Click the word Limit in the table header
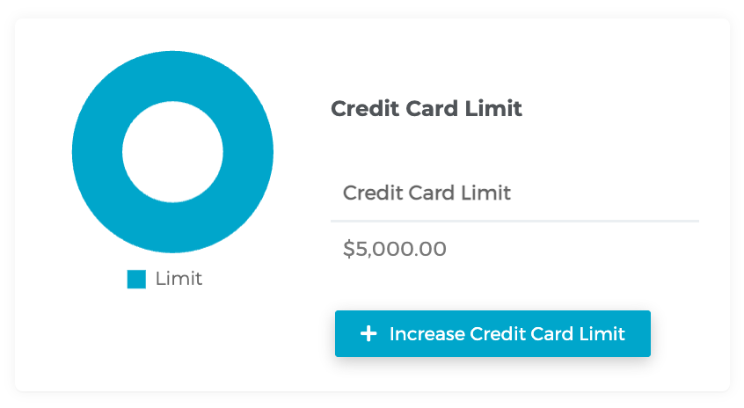 pyautogui.click(x=486, y=193)
